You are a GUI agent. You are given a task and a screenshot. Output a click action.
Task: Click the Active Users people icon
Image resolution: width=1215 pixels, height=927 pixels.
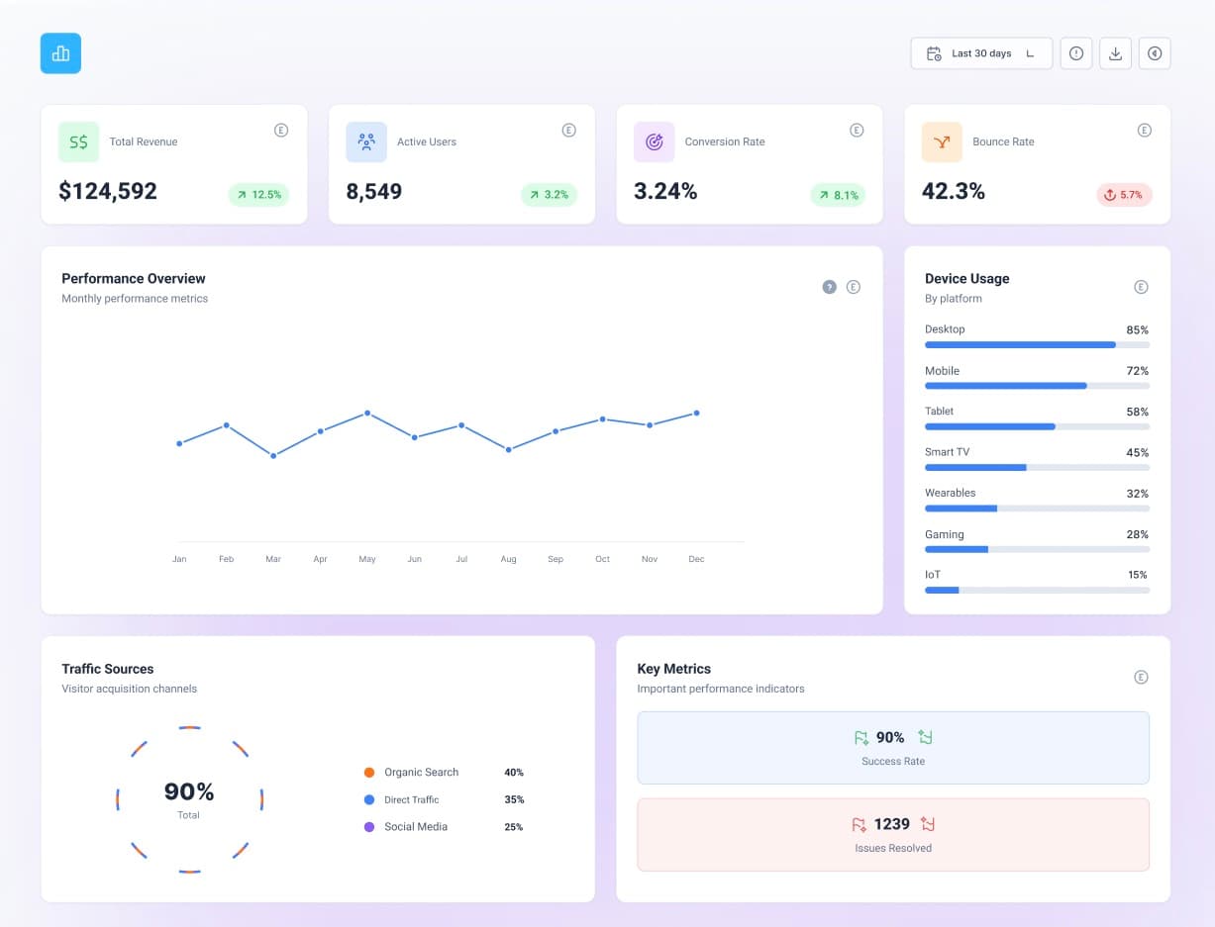(365, 141)
